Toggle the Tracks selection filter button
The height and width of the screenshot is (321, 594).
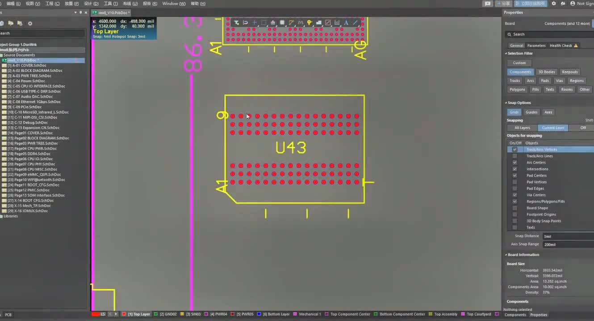[x=515, y=81]
